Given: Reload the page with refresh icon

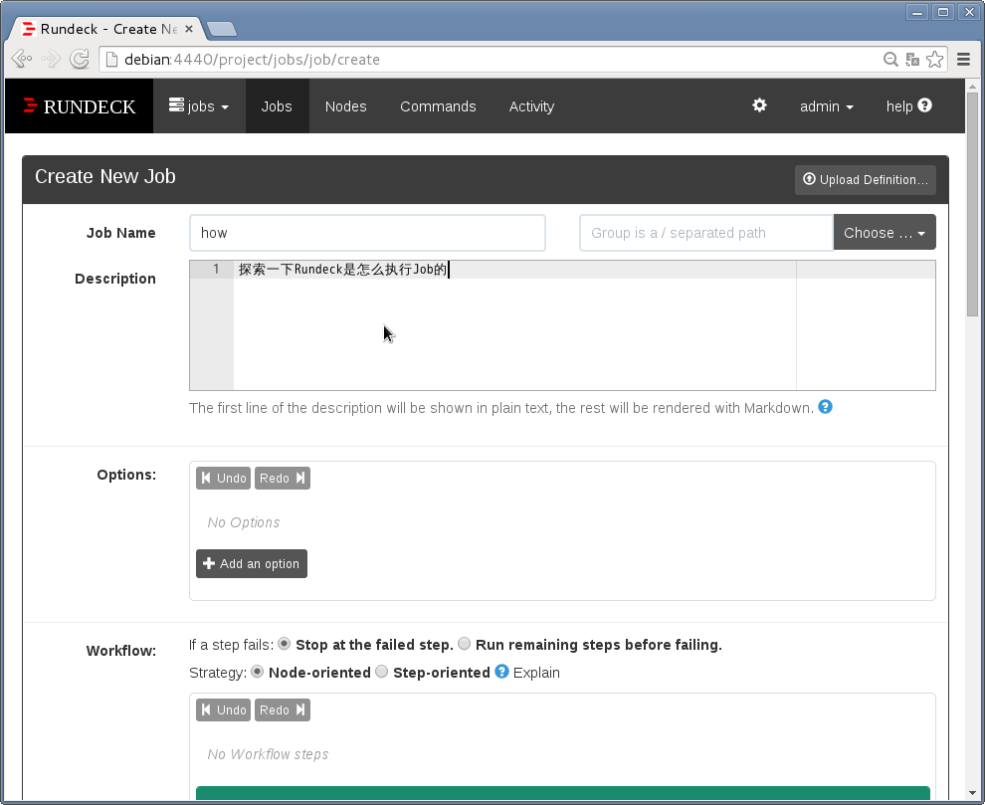Looking at the screenshot, I should 80,59.
